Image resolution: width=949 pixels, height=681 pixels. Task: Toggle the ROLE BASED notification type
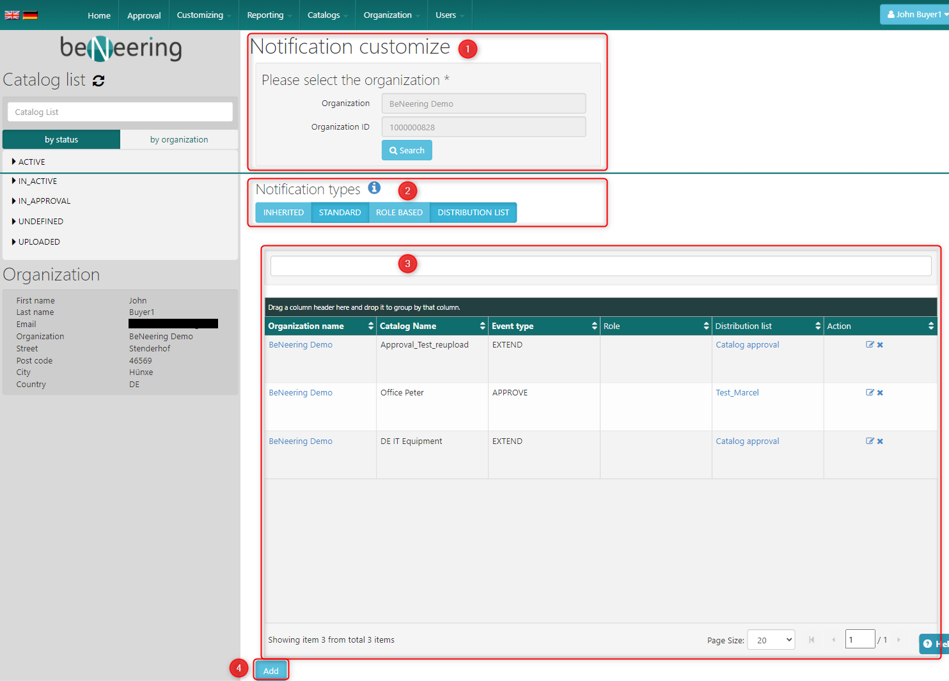[x=399, y=213]
